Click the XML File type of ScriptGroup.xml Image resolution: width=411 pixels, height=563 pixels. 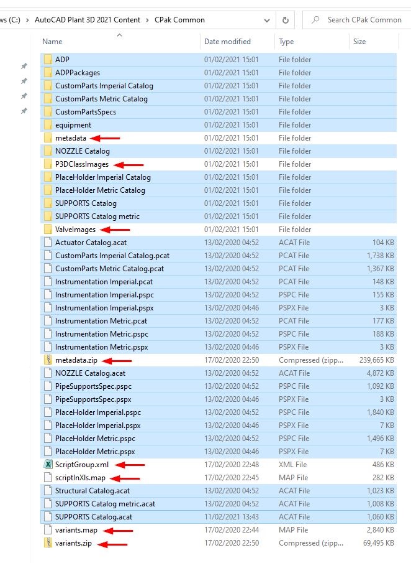292,465
